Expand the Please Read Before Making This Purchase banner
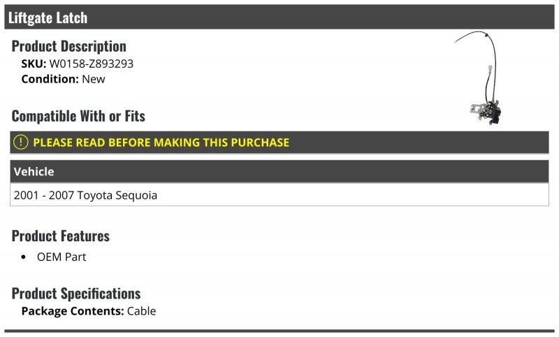559x337 pixels. coord(279,142)
